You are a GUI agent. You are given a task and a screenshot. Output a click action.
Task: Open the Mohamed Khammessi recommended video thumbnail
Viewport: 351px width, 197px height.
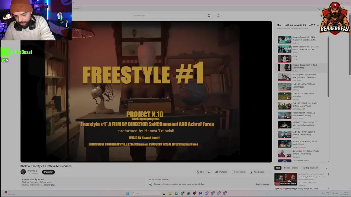click(286, 179)
